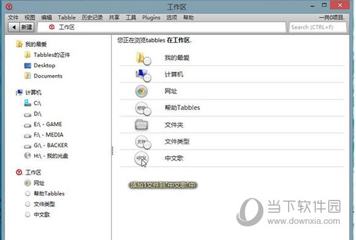Click the 计算机 computer icon in main list
Viewport: 356px width, 240px height.
143,75
